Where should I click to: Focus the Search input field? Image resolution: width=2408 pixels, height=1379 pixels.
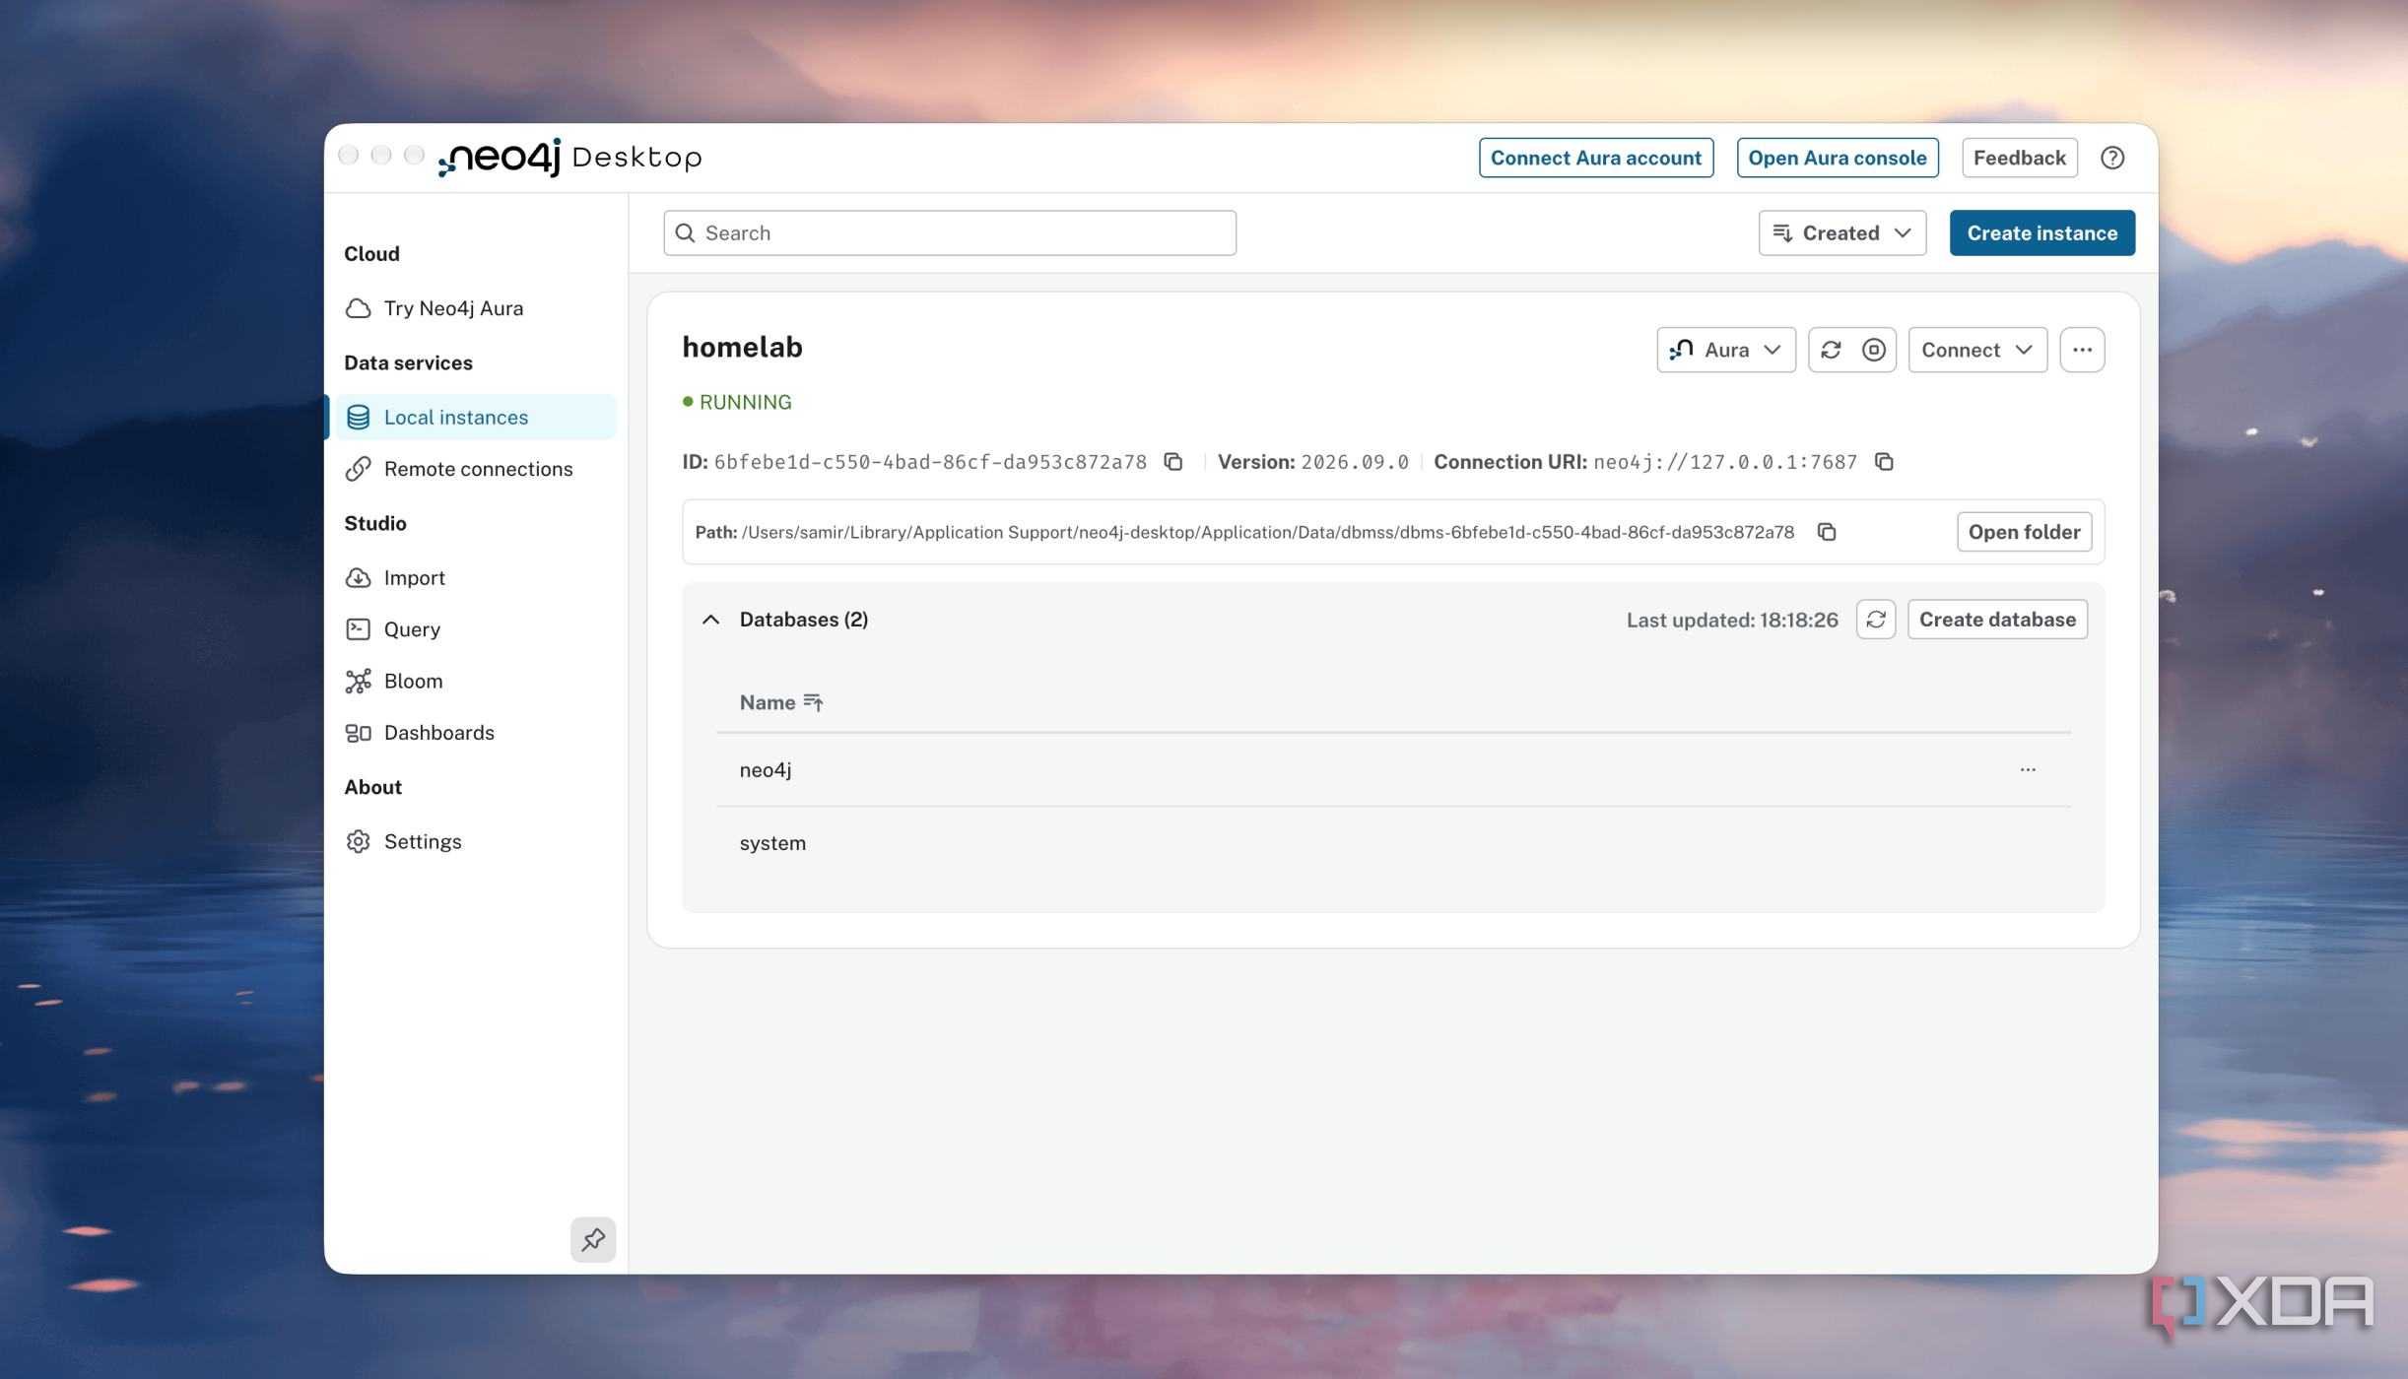(x=950, y=233)
